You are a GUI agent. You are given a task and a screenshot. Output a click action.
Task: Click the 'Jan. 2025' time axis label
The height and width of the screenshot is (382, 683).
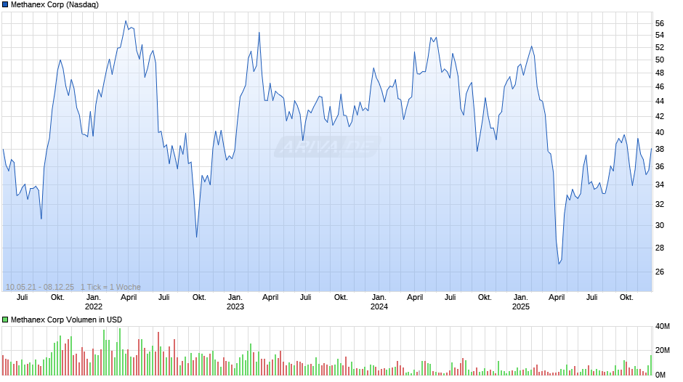tap(520, 302)
